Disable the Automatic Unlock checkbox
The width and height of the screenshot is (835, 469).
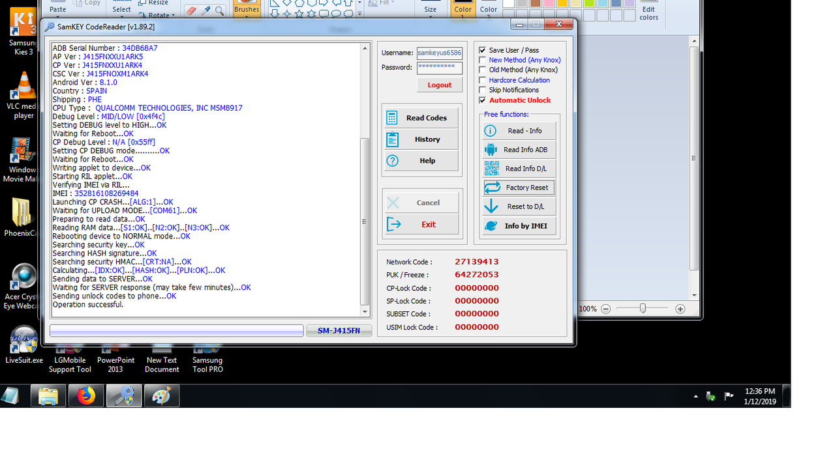pyautogui.click(x=483, y=100)
